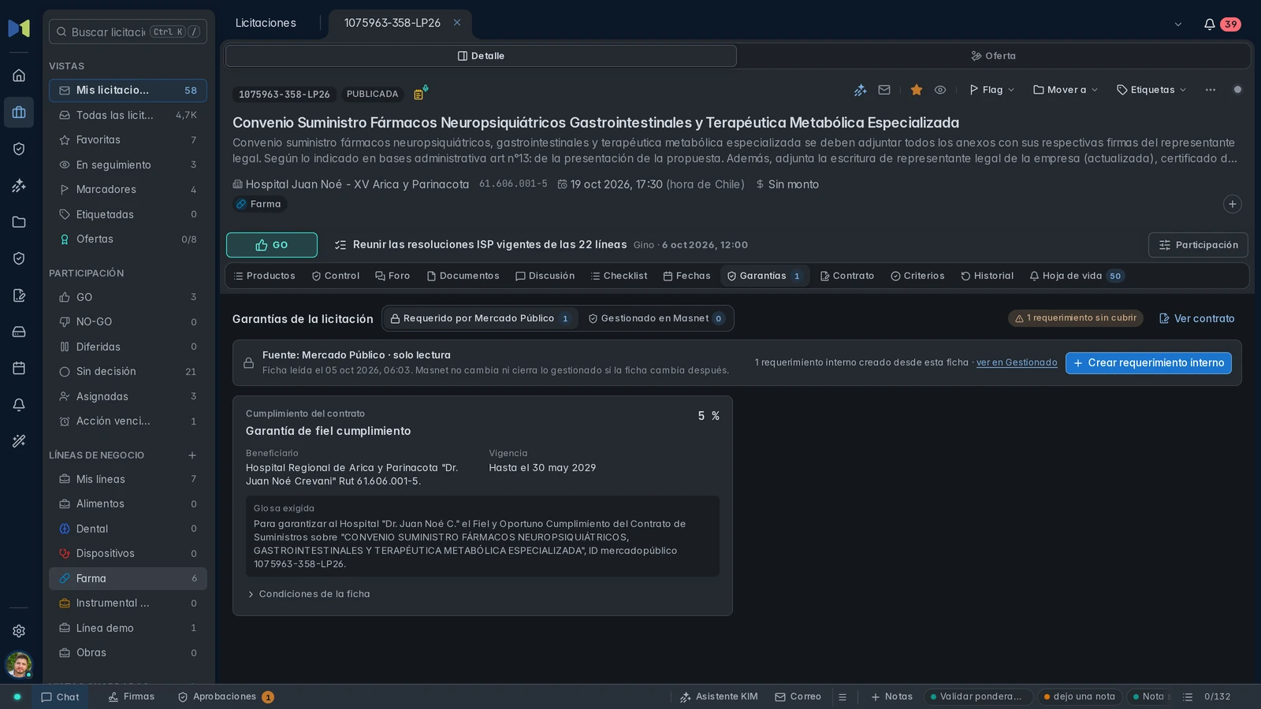Image resolution: width=1261 pixels, height=709 pixels.
Task: Open the Mover a dropdown
Action: tap(1066, 90)
